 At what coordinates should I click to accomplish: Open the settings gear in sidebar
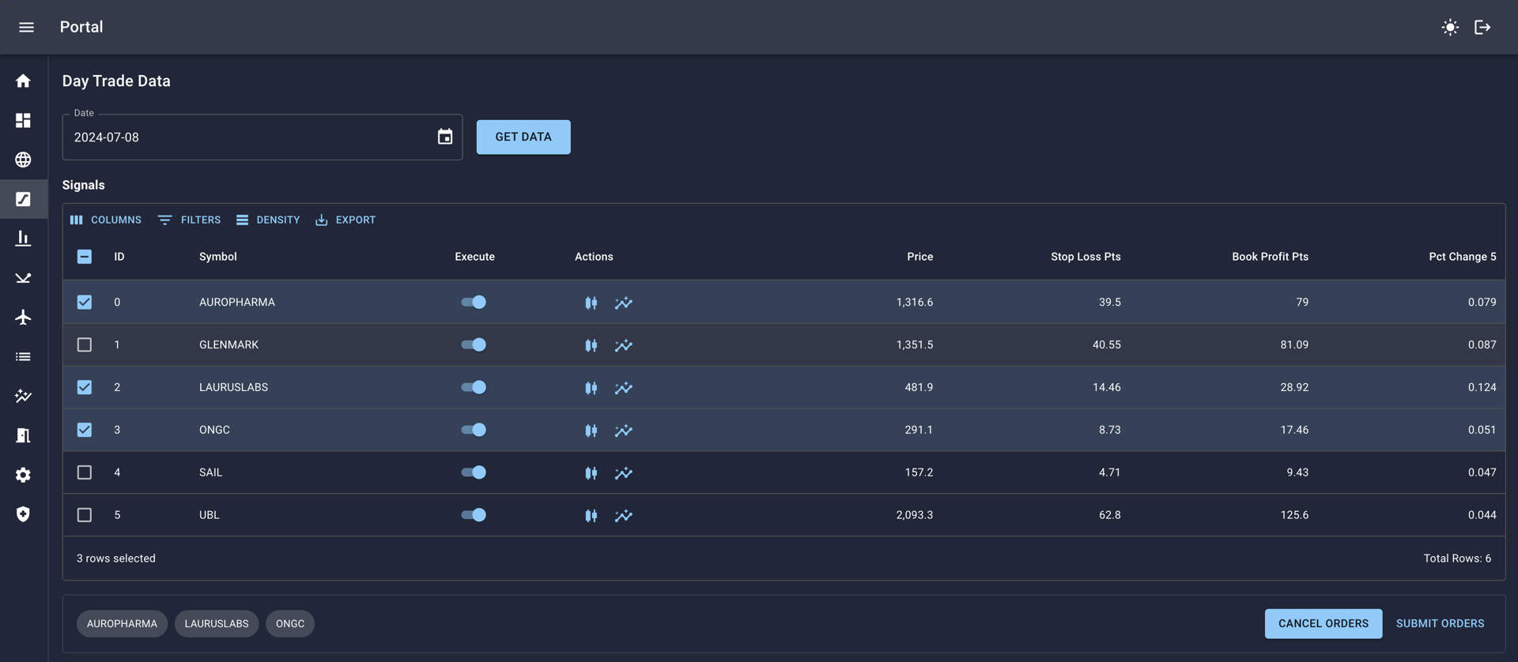point(23,475)
